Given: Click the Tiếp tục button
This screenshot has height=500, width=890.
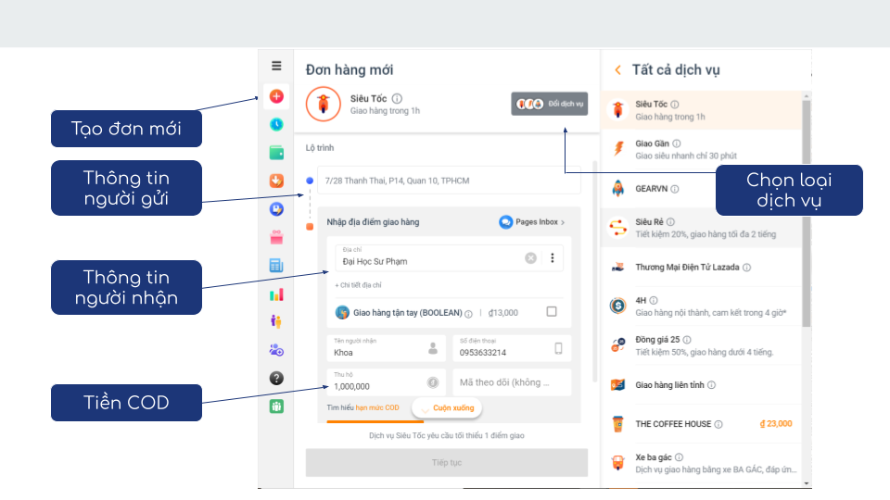Looking at the screenshot, I should click(x=447, y=463).
